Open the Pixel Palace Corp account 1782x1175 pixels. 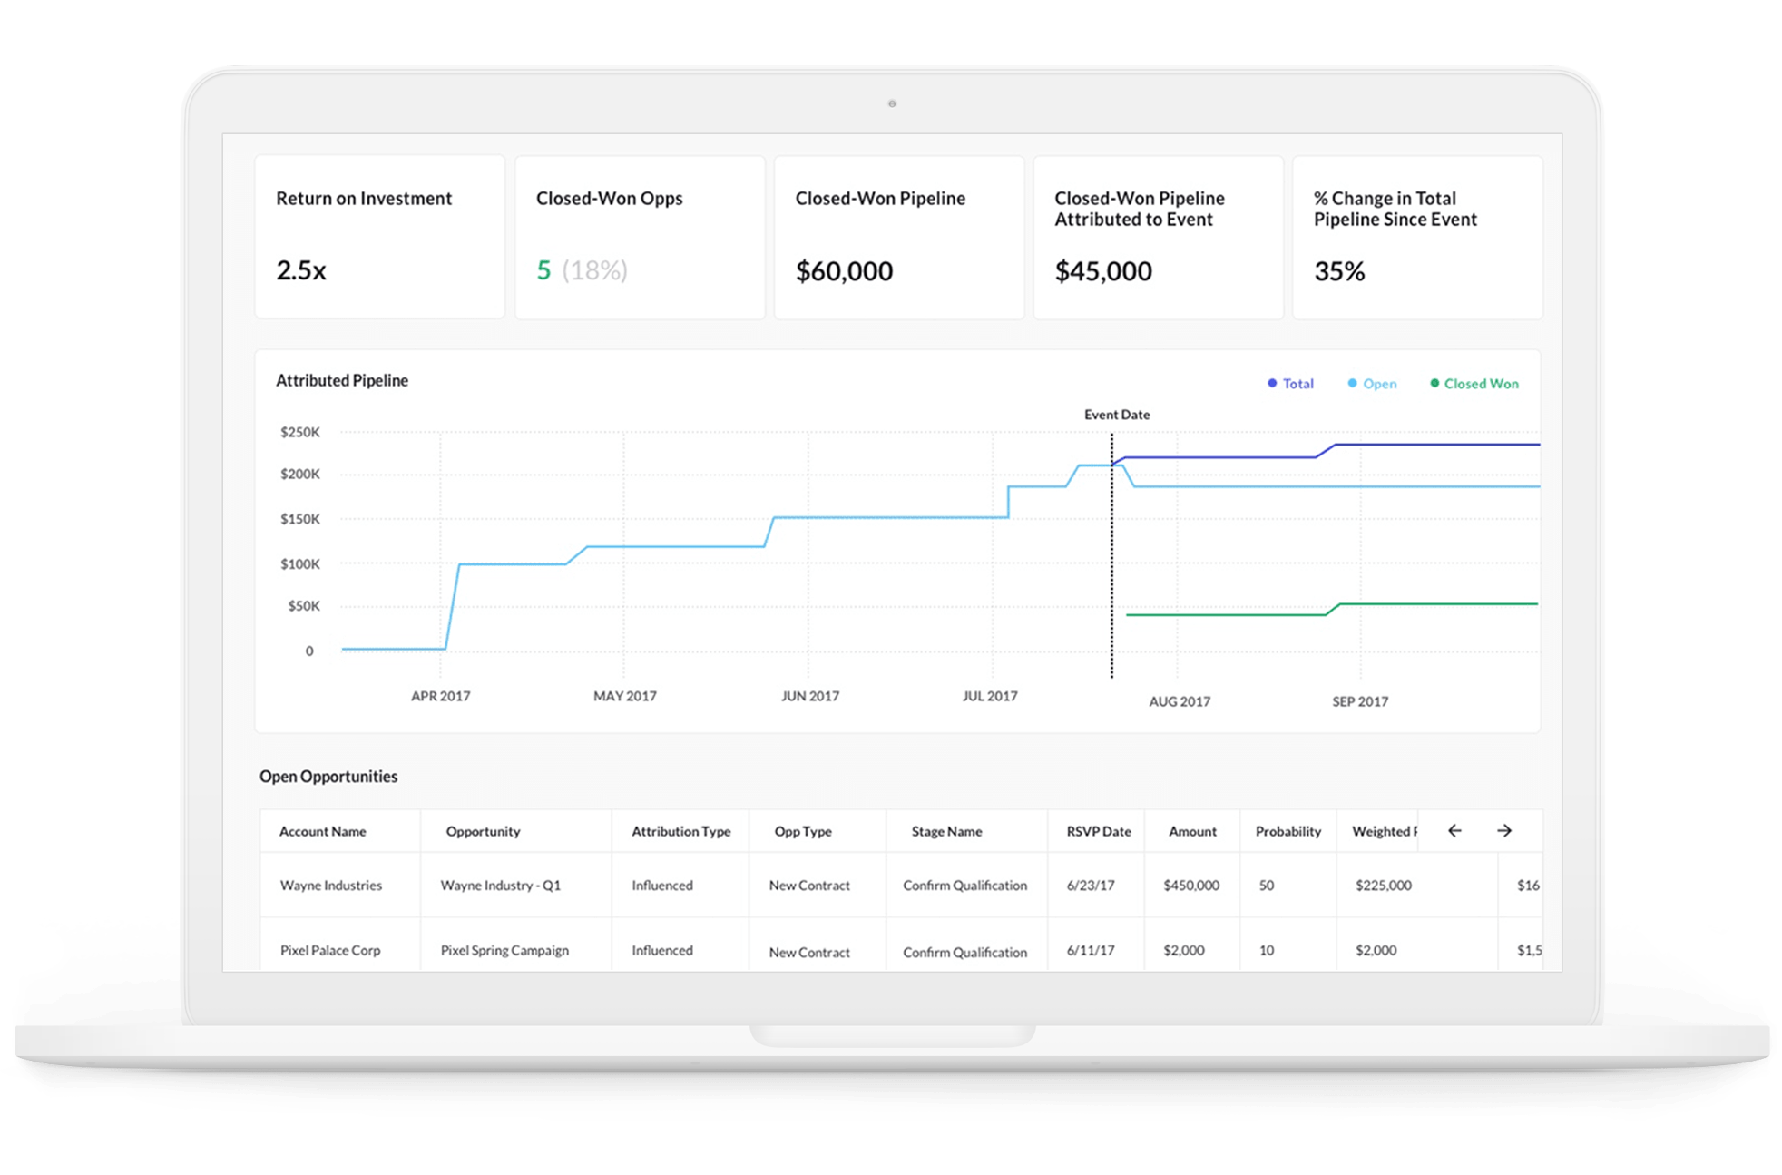[329, 951]
